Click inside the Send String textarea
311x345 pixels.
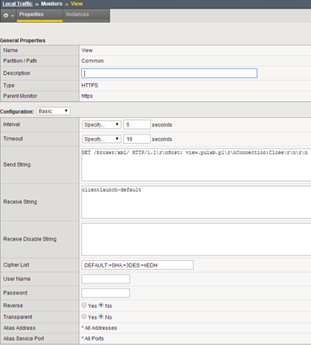(196, 165)
